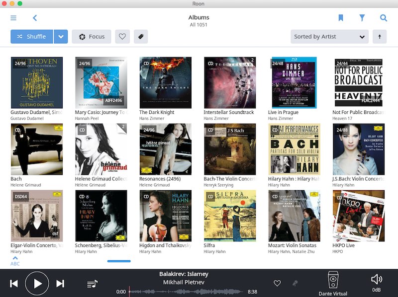
Task: Click the Albums page title
Action: (x=199, y=17)
